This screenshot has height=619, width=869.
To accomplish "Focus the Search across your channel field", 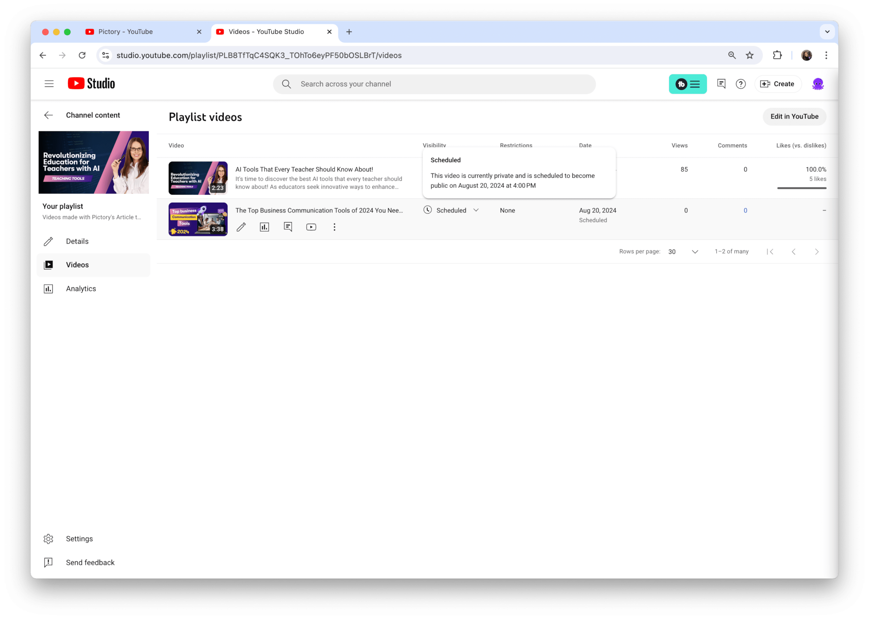I will coord(434,84).
